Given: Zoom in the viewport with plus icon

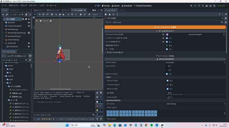Looking at the screenshot, I should 51,21.
